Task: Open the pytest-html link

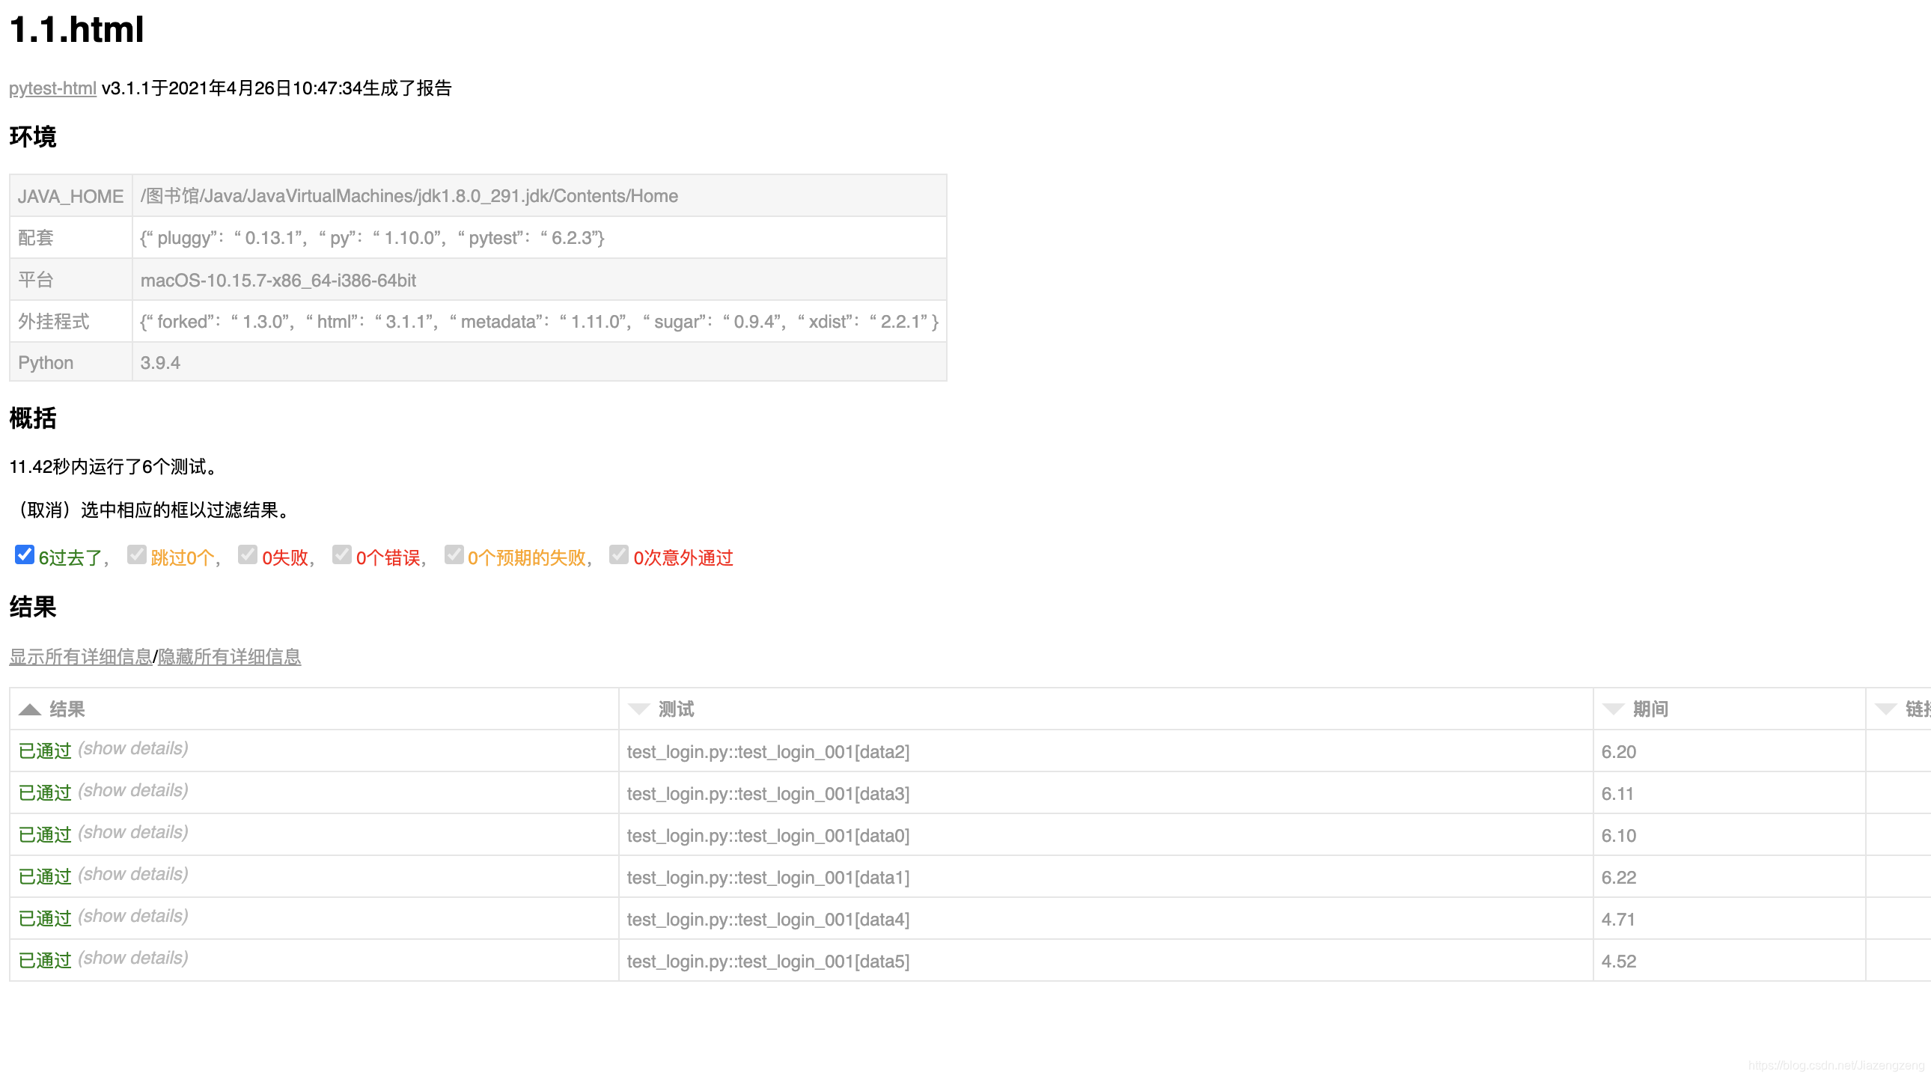Action: coord(52,88)
